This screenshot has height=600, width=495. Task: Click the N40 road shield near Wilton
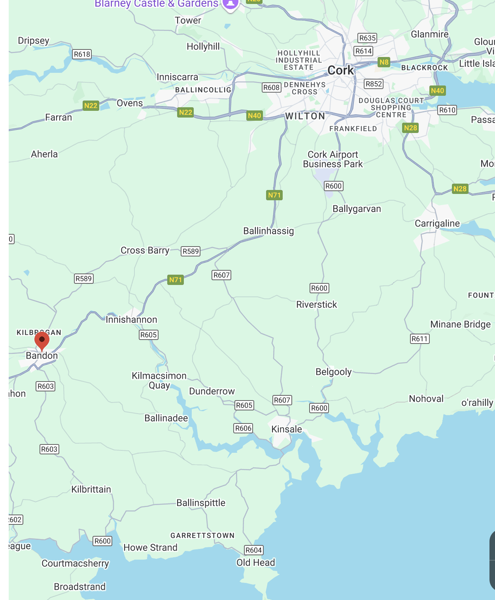(254, 116)
